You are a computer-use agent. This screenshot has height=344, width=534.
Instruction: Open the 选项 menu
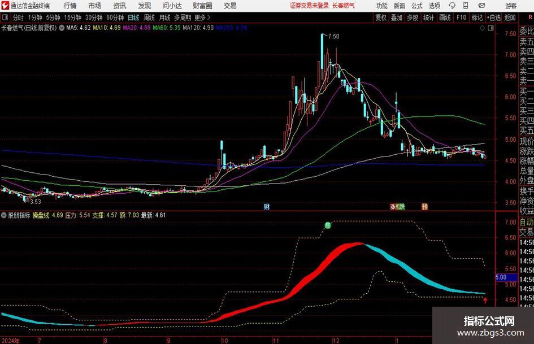[434, 6]
